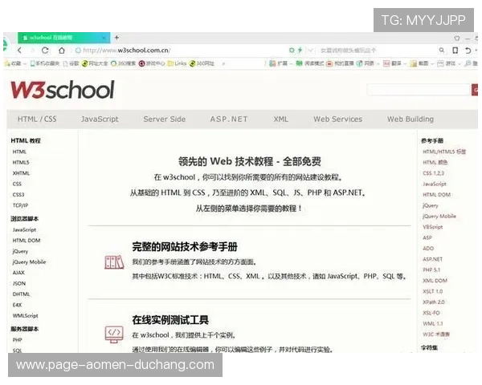Click the lightning speed-mode icon in address bar

point(300,50)
